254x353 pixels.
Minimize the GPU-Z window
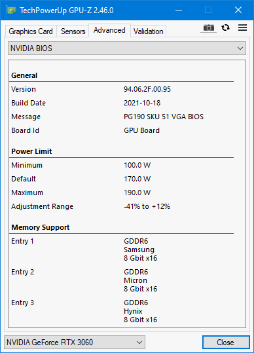click(x=179, y=10)
